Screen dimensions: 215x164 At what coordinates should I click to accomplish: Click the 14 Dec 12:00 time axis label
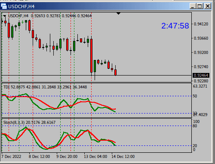pos(123,157)
